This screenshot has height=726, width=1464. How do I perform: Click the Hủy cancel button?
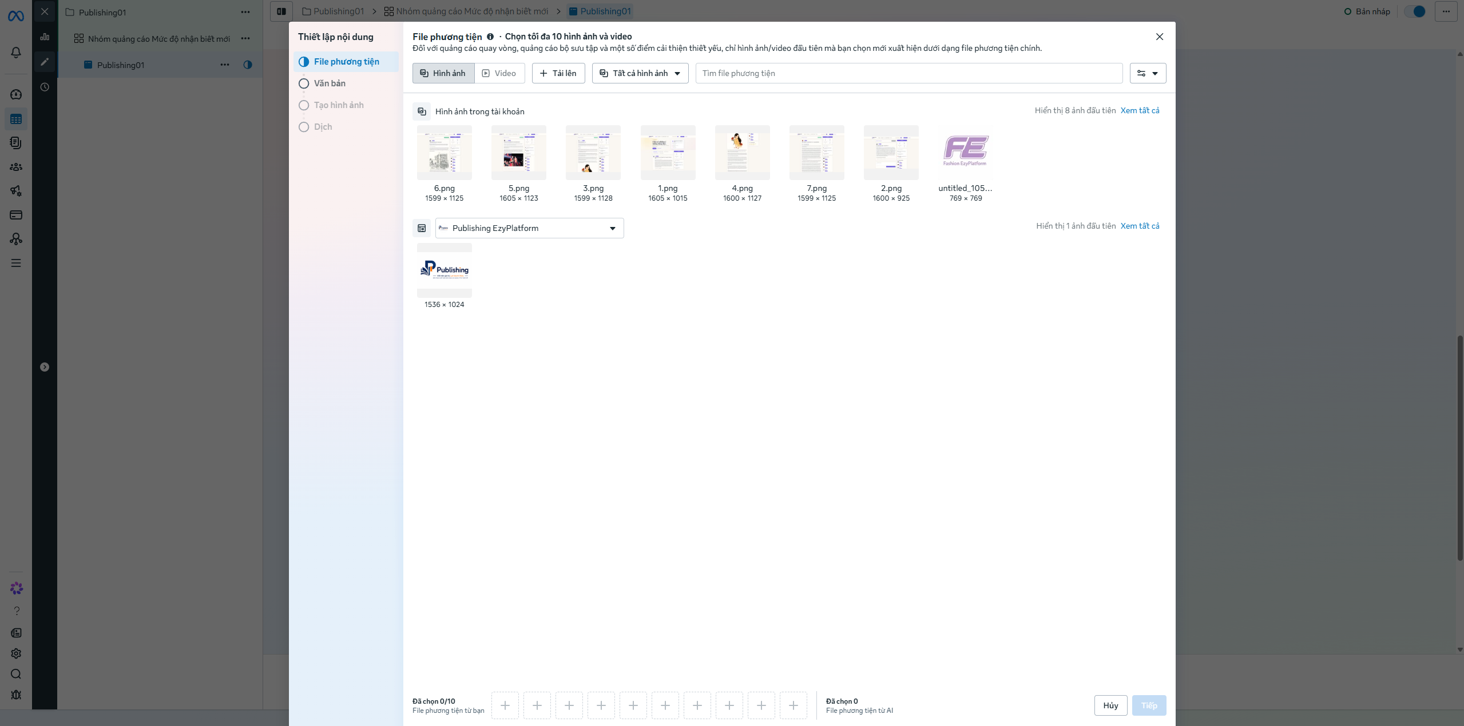tap(1110, 705)
